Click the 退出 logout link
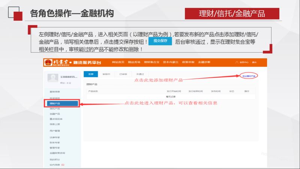 pyautogui.click(x=254, y=62)
